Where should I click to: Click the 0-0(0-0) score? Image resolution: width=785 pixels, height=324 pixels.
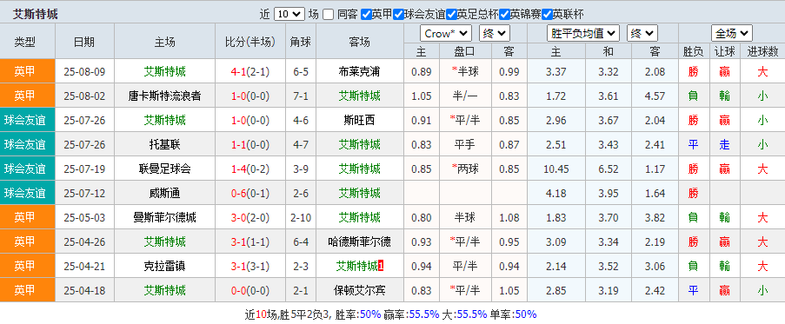[249, 290]
